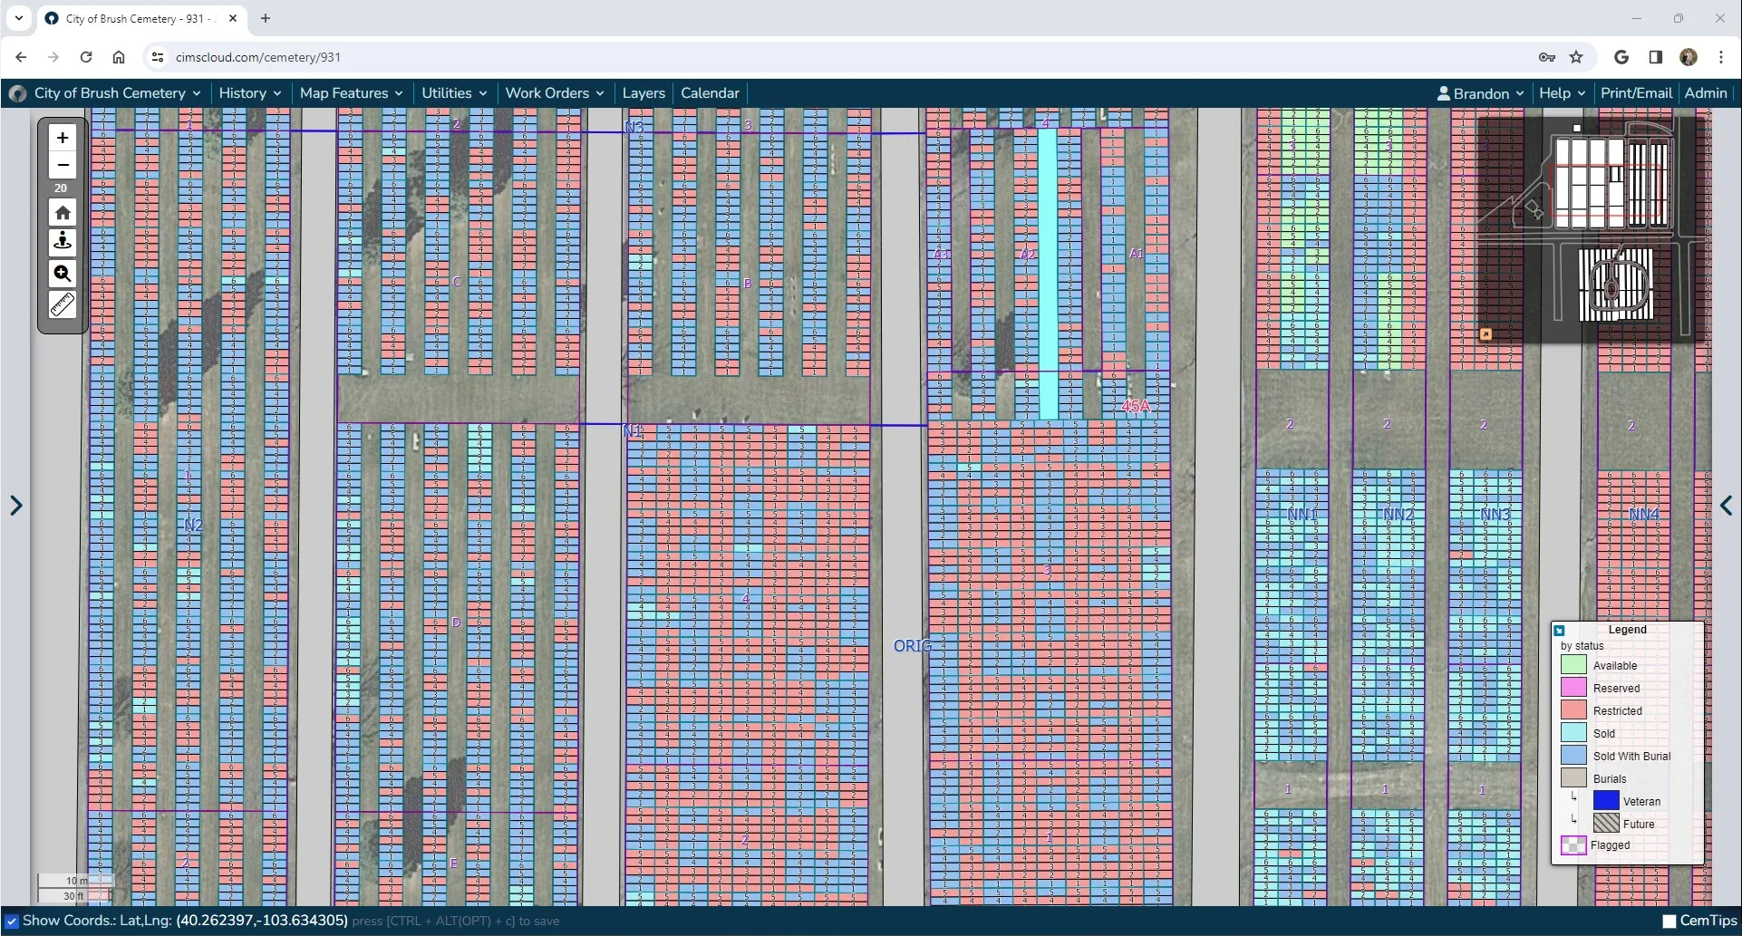
Task: Select the magnifier zoom-to-area tool
Action: (63, 274)
